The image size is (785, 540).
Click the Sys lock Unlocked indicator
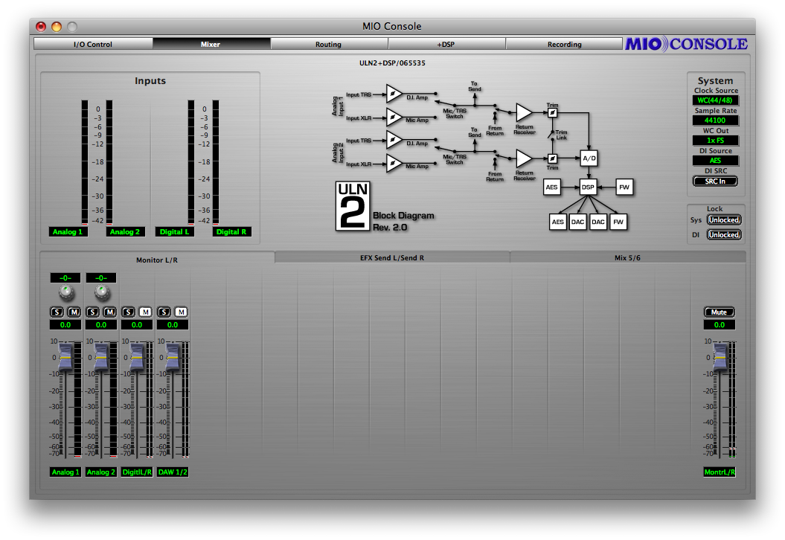724,220
